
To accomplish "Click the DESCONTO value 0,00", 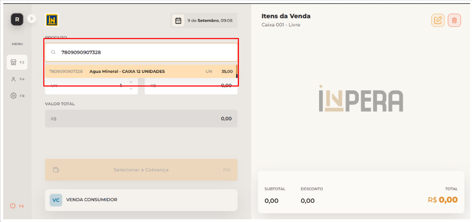I will [308, 201].
